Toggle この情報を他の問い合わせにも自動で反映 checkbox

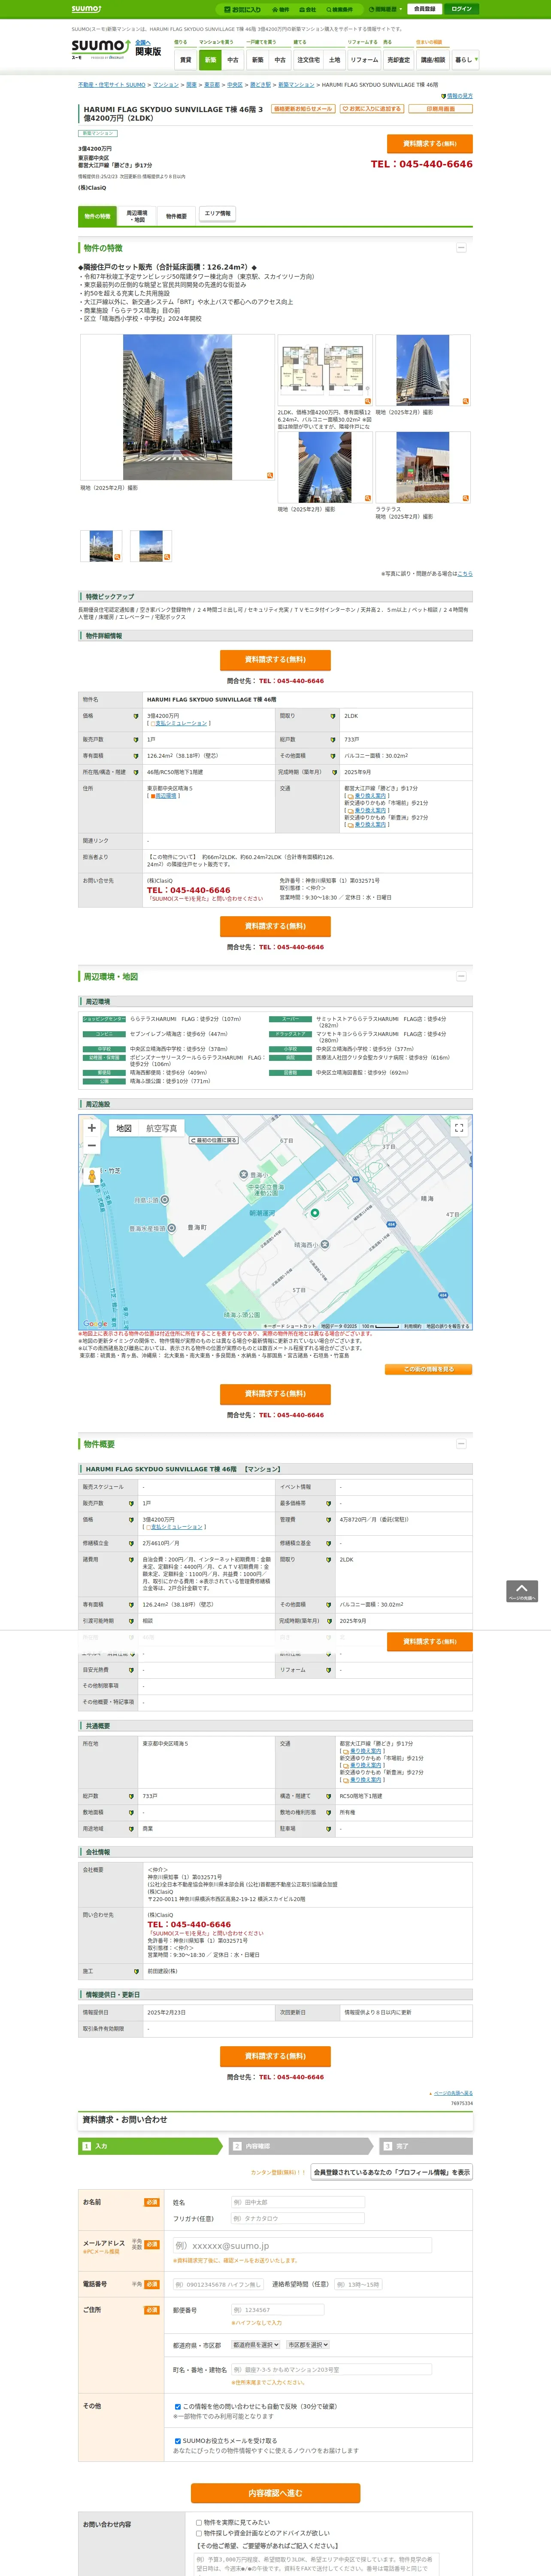pyautogui.click(x=178, y=2407)
